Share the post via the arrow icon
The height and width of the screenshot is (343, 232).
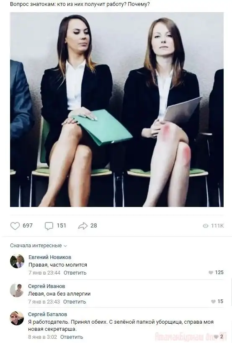(83, 226)
